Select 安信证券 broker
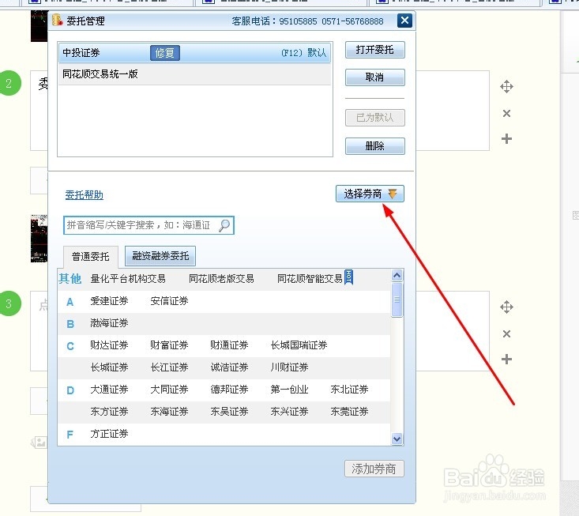This screenshot has width=579, height=516. pyautogui.click(x=169, y=301)
